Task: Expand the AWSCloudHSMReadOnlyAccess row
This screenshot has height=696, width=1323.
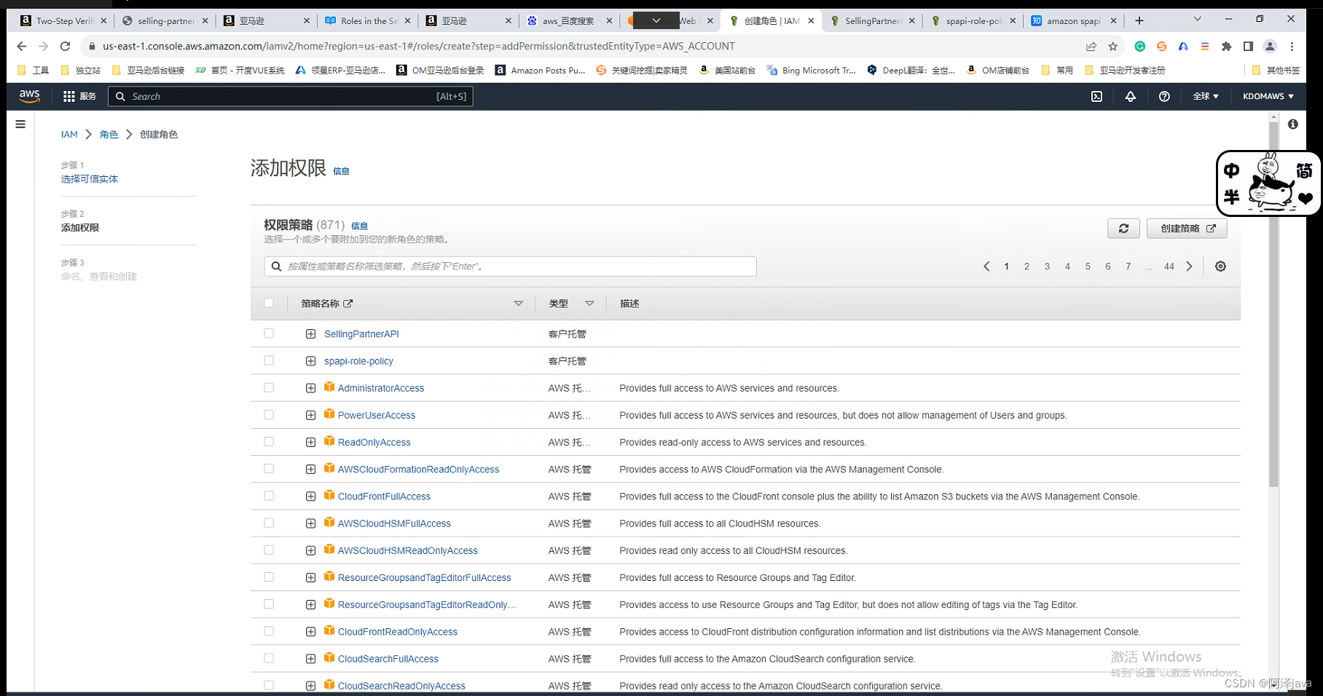Action: coord(311,550)
